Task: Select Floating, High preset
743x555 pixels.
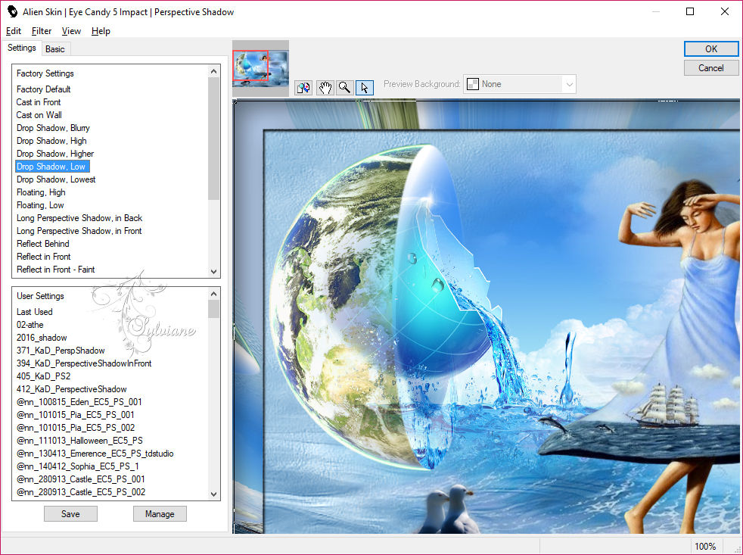Action: 41,192
